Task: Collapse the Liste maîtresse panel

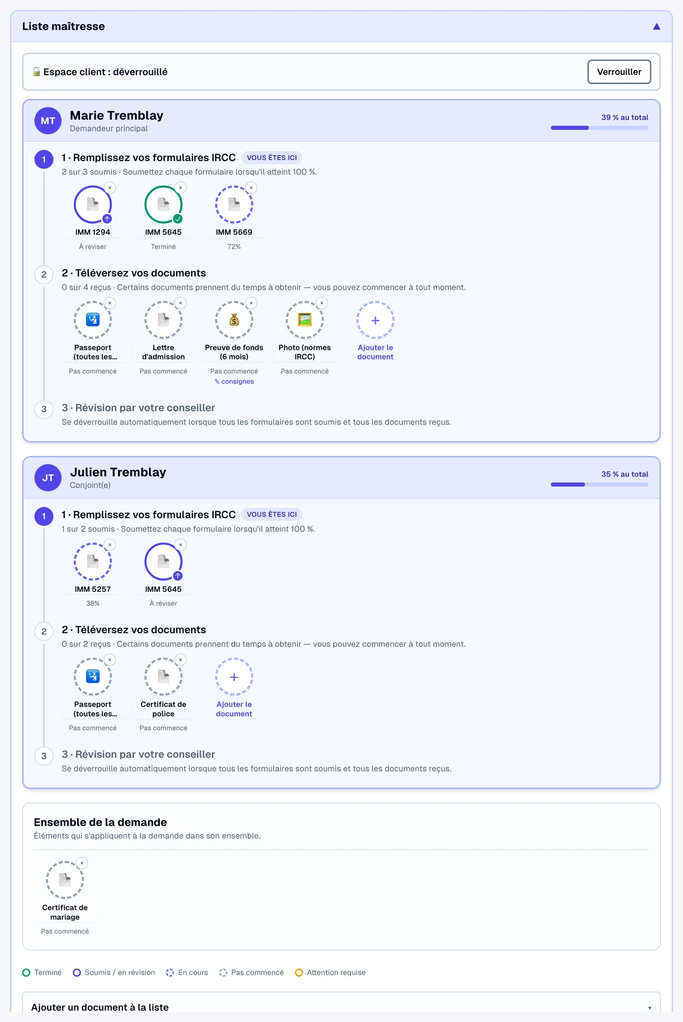Action: [656, 27]
